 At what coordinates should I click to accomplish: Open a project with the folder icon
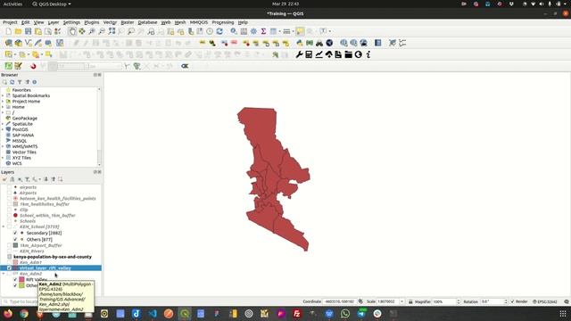18,31
